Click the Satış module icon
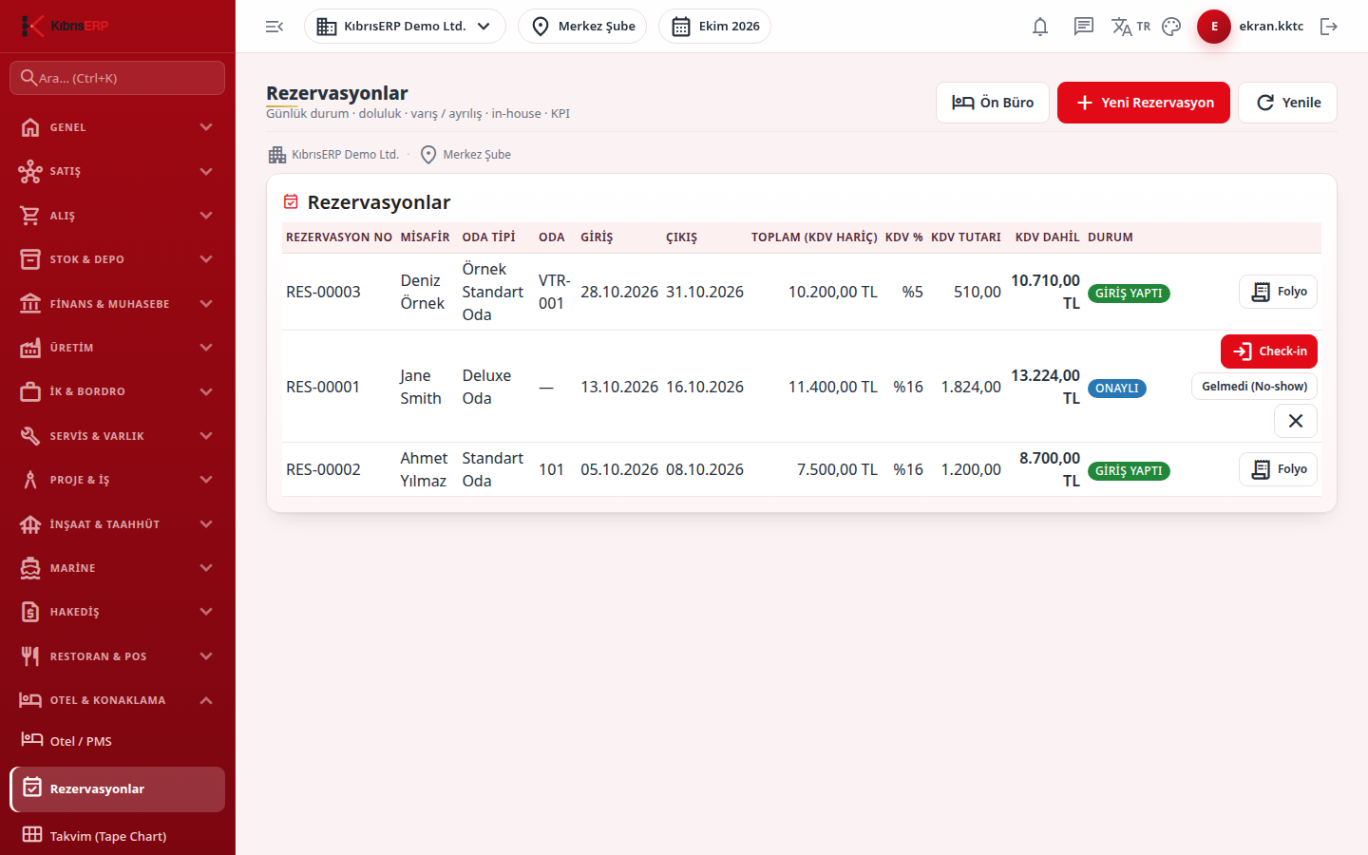 (30, 171)
